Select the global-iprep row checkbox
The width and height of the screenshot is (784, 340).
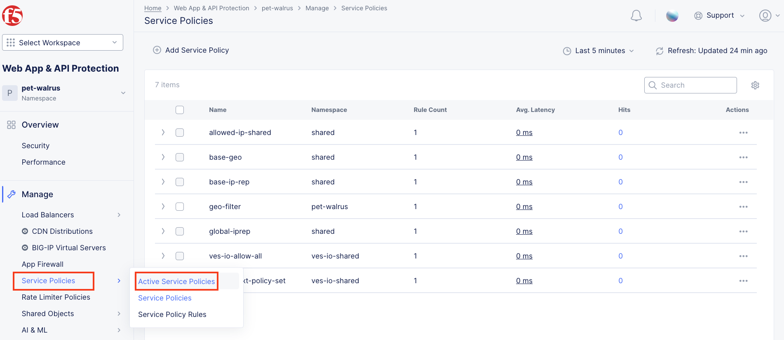180,231
